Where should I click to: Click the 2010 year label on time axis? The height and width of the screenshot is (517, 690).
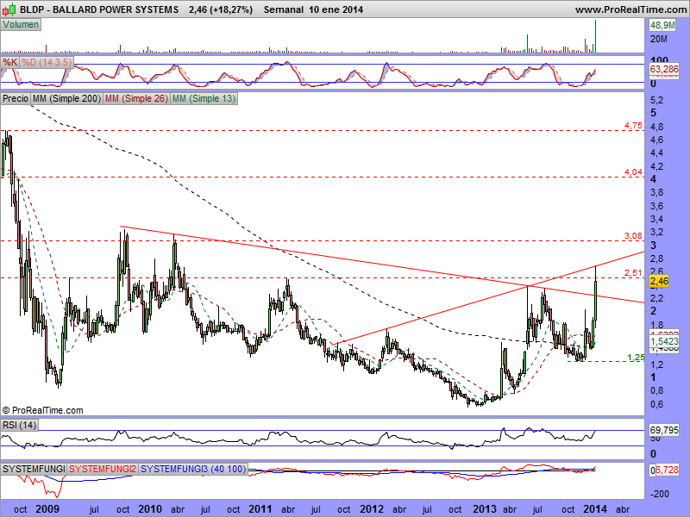pyautogui.click(x=149, y=509)
